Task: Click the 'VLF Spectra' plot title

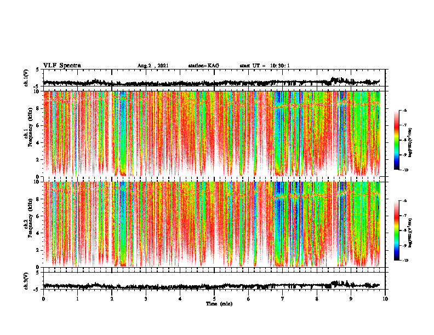Action: (62, 66)
